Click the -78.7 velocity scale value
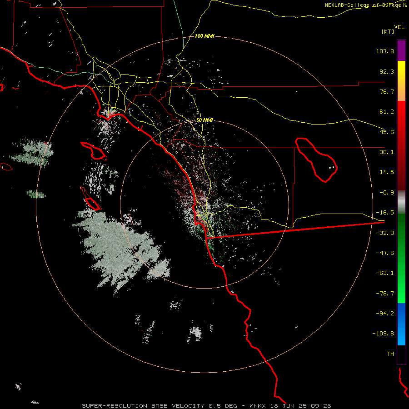 pos(385,294)
